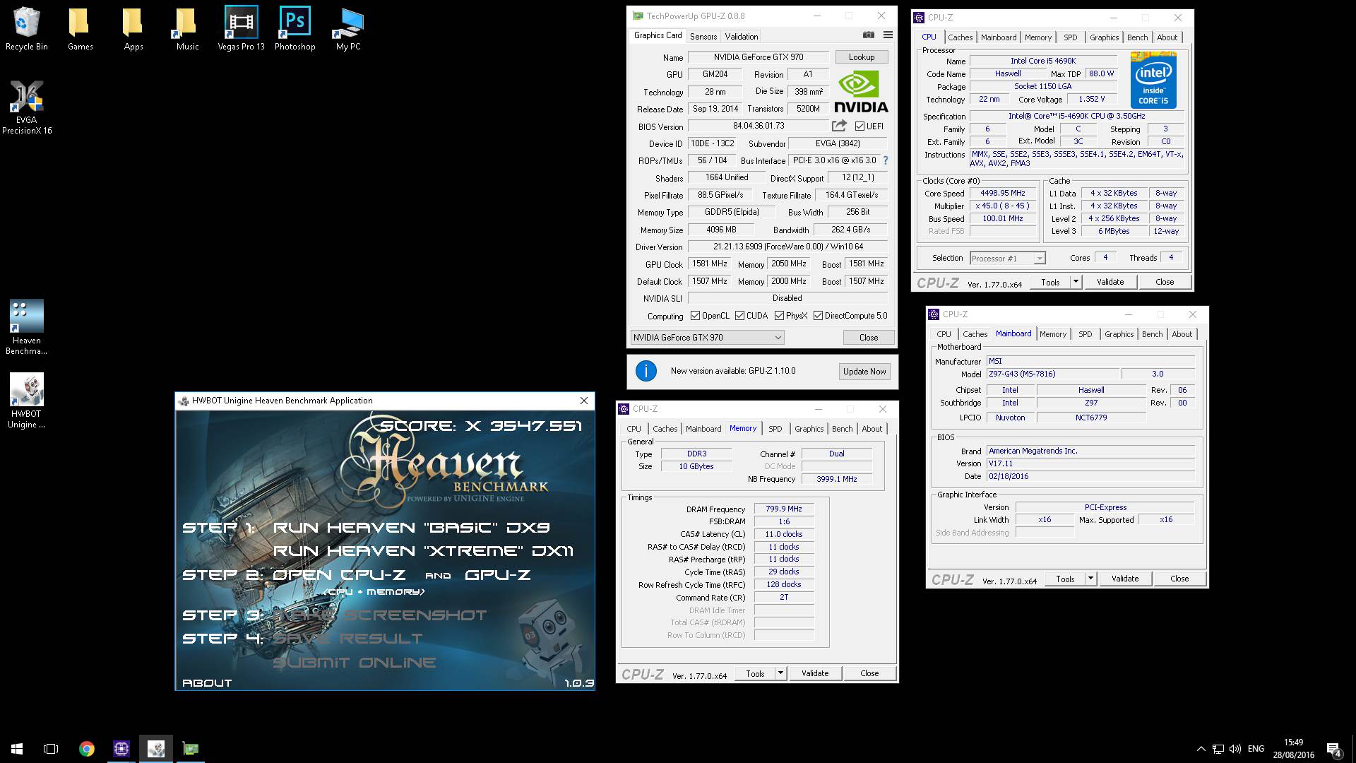Screen dimensions: 1356x763
Task: Open the Apps folder icon
Action: [133, 30]
